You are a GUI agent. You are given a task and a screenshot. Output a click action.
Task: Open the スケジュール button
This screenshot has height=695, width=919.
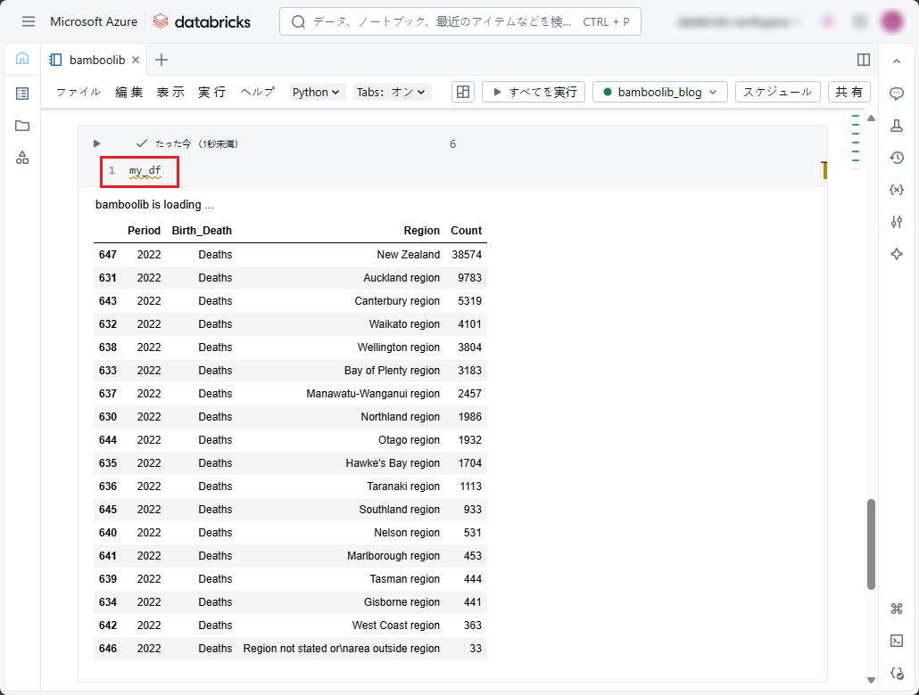point(777,92)
